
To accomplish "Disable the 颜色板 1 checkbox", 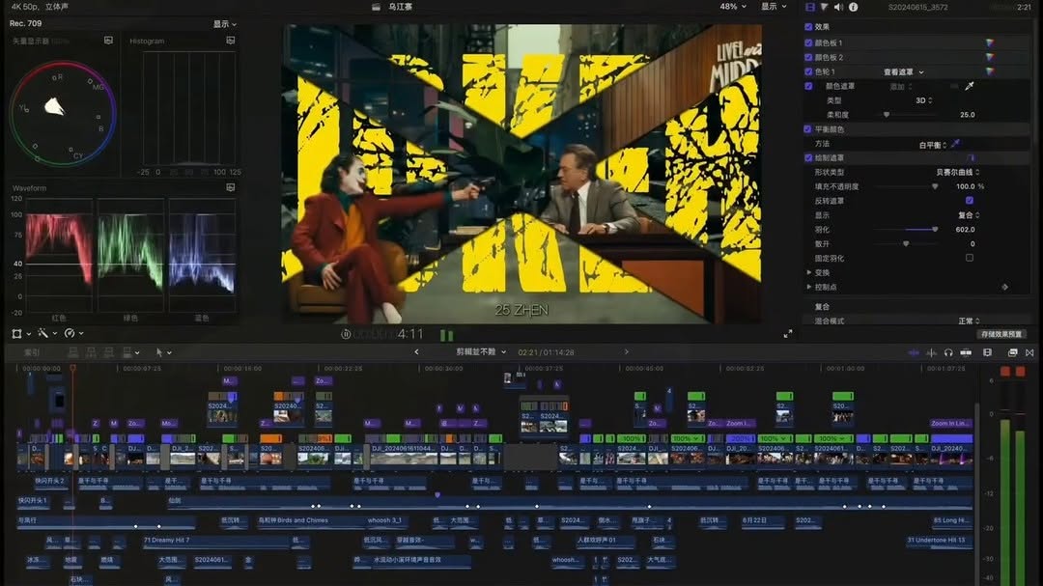I will coord(808,42).
